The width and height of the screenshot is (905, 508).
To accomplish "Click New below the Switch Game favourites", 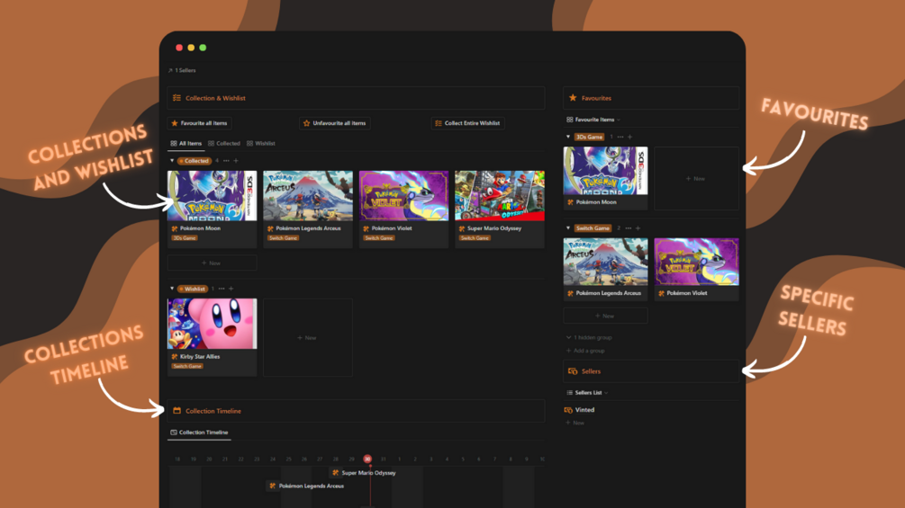I will [605, 316].
